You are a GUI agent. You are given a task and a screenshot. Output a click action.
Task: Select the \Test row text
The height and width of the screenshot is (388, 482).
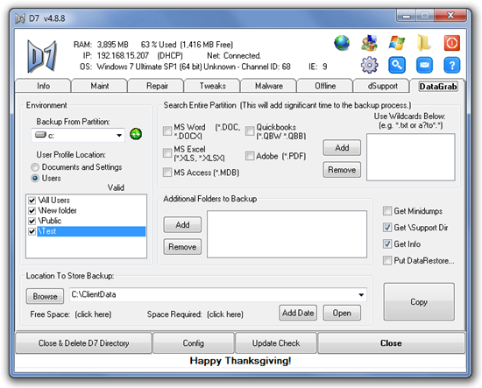coord(91,231)
